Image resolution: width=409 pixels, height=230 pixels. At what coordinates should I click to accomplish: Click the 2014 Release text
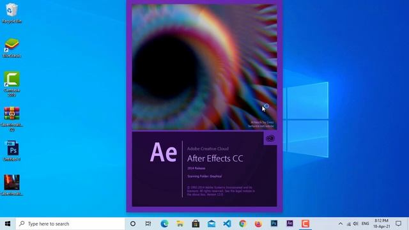(196, 168)
